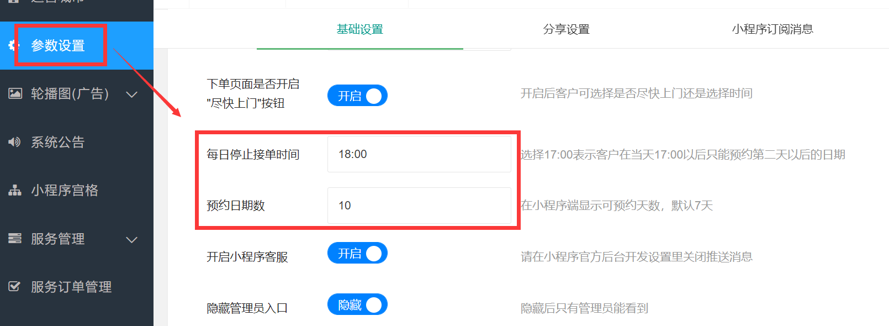Expand the 服务管理 submenu chevron
Viewport: 889px width, 326px height.
[x=131, y=240]
